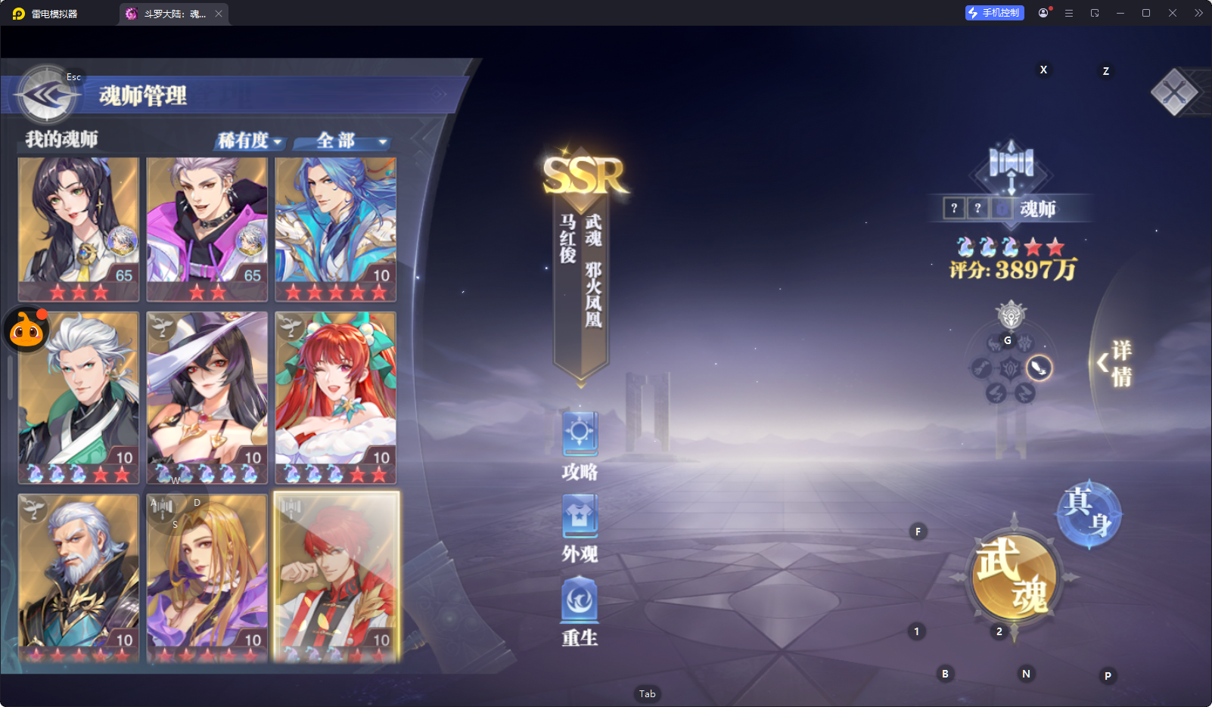1212x707 pixels.
Task: Switch to the 斗罗大陆 emulator tab
Action: (174, 14)
